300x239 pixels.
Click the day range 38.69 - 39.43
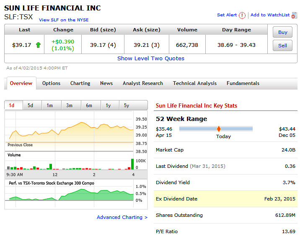pos(236,45)
